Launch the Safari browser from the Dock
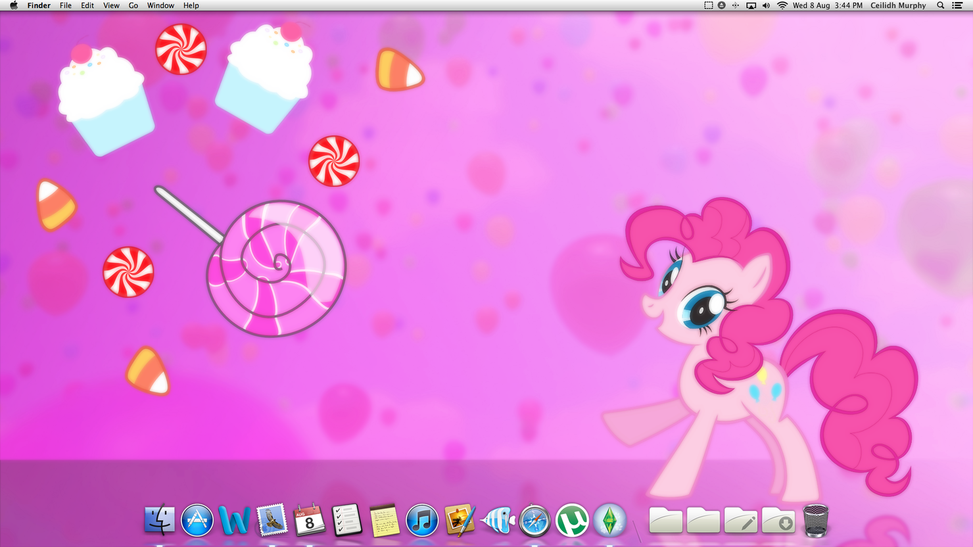Image resolution: width=973 pixels, height=547 pixels. pyautogui.click(x=534, y=520)
